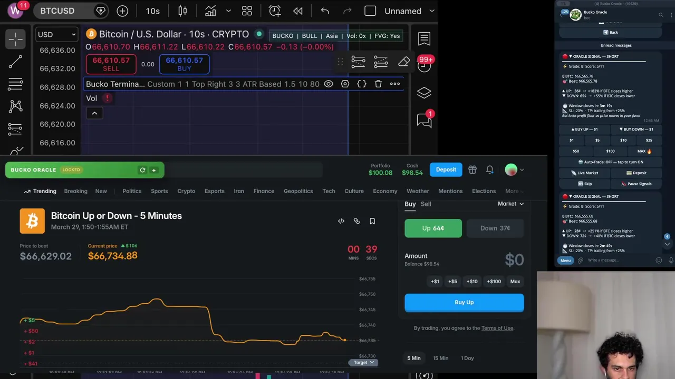Click the Telegram message input field

[x=620, y=260]
